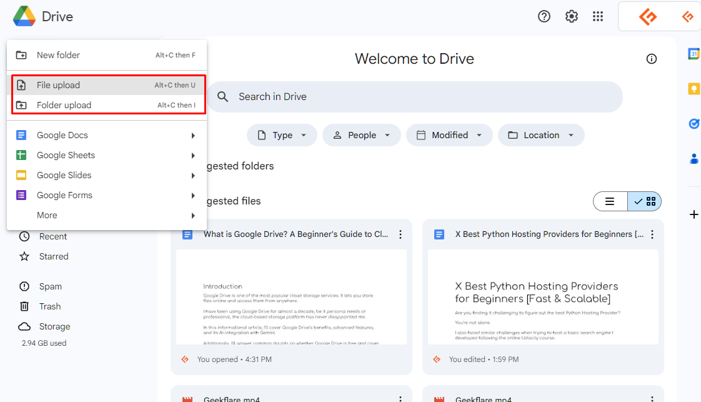Click the 'You edited • 1:59 PM' text
The image size is (701, 402).
coord(484,359)
